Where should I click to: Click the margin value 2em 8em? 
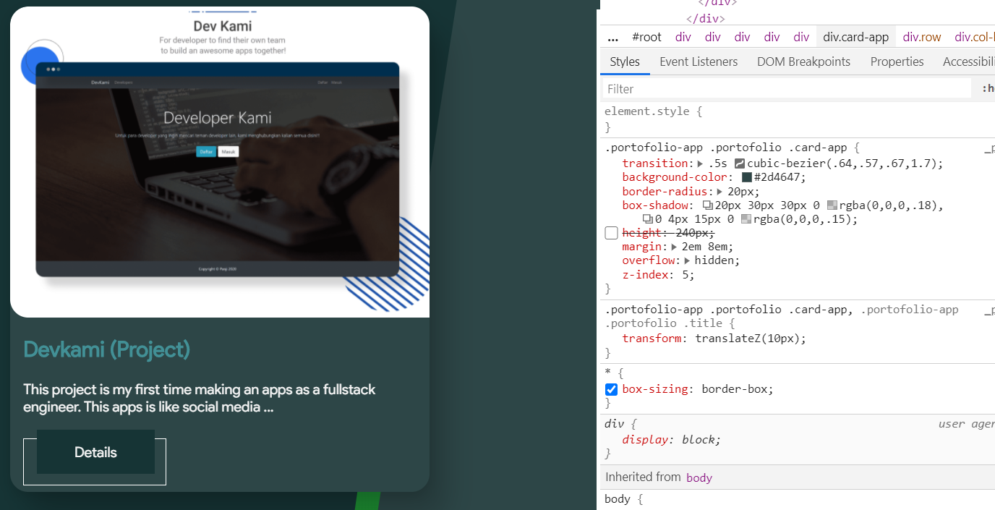click(706, 247)
